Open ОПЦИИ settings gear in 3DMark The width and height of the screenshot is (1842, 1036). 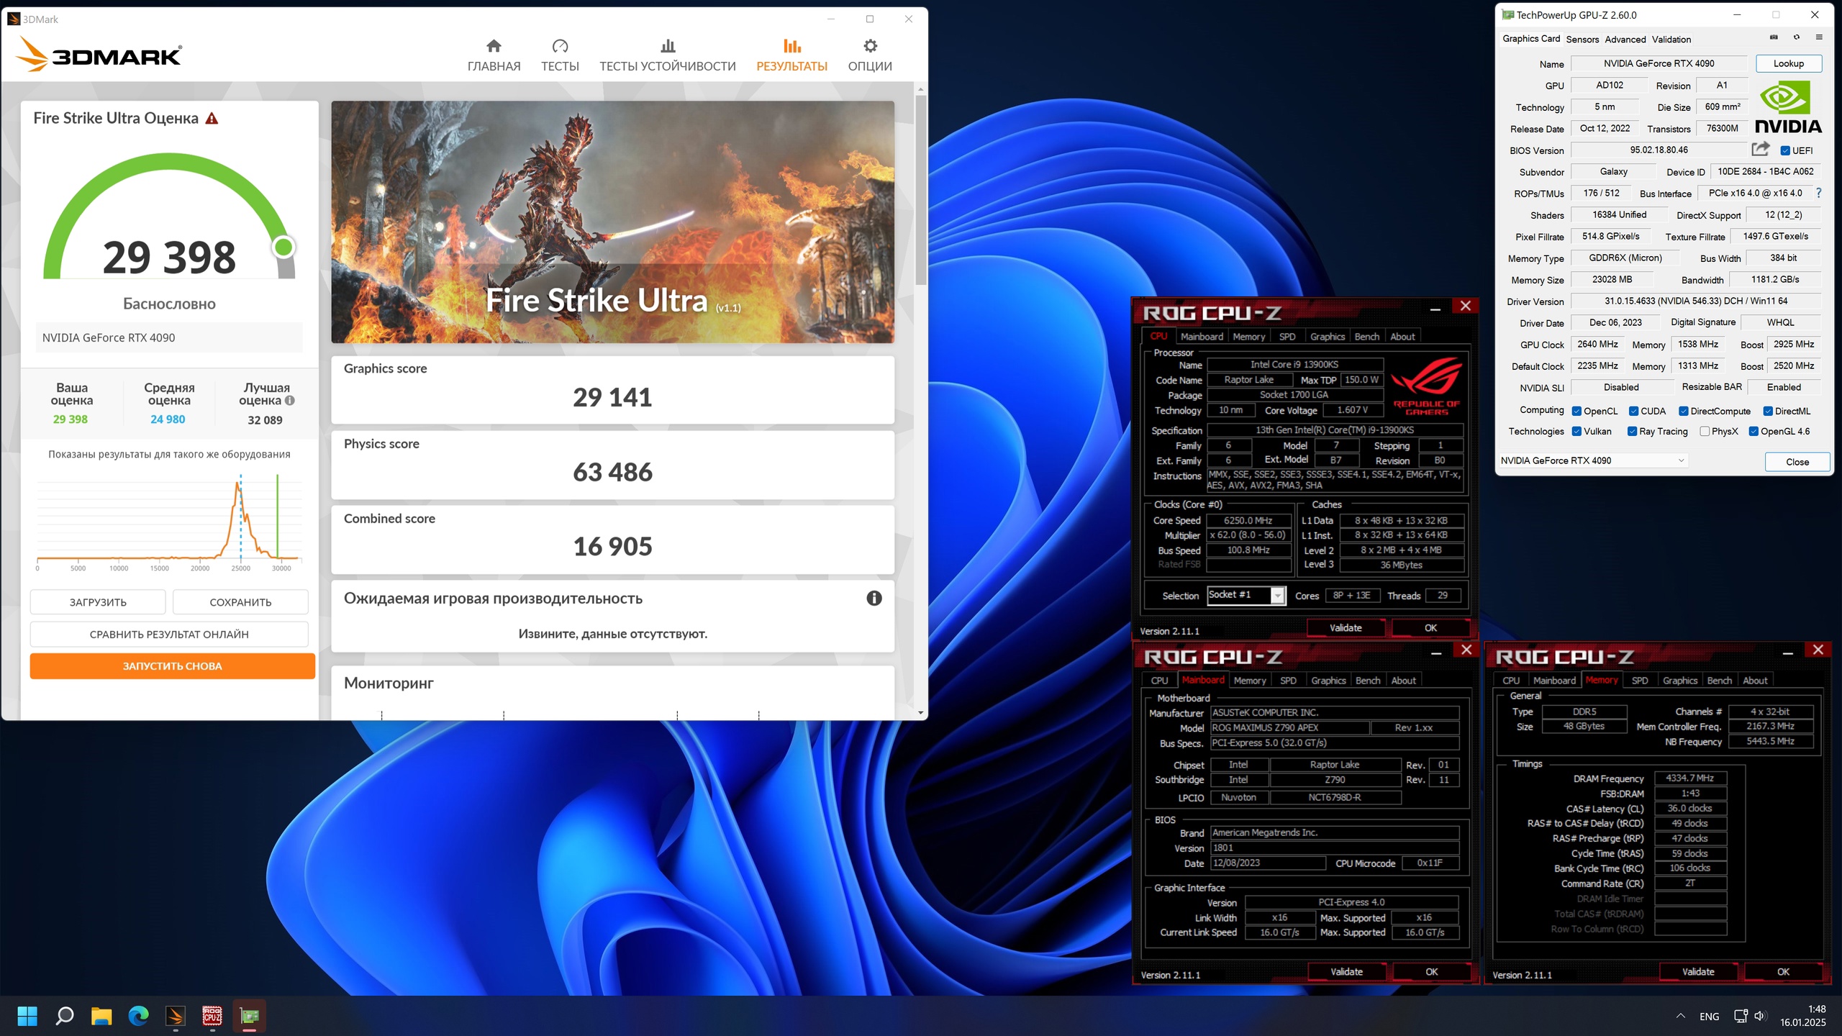[870, 55]
